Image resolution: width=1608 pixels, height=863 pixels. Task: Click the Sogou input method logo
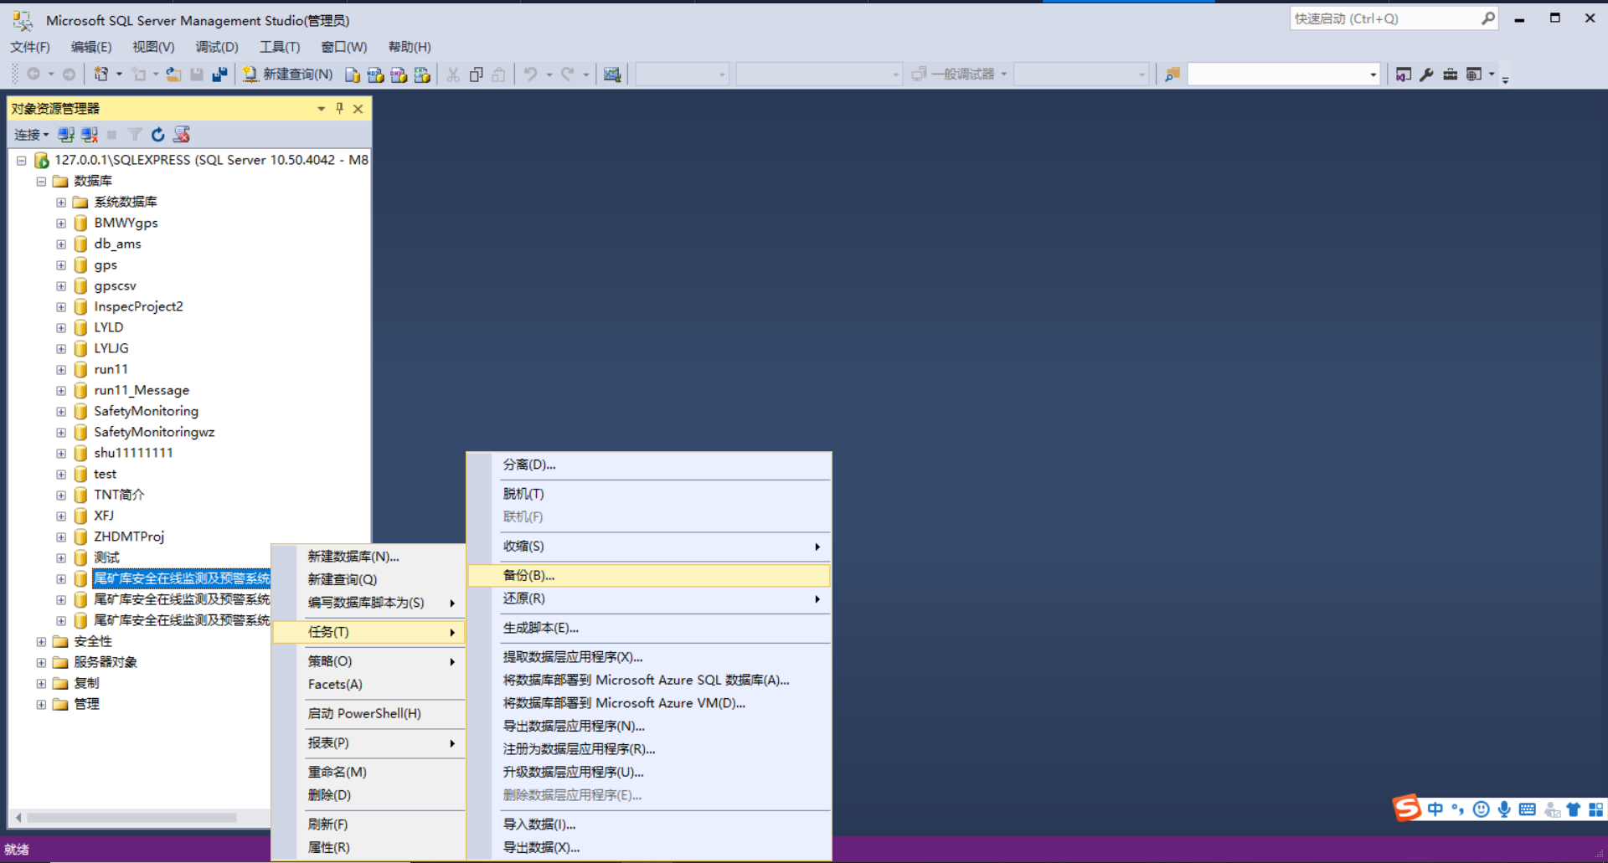coord(1407,809)
